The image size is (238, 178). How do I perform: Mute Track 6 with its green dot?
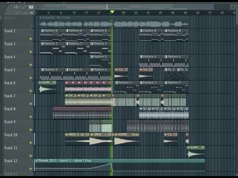tap(31, 91)
